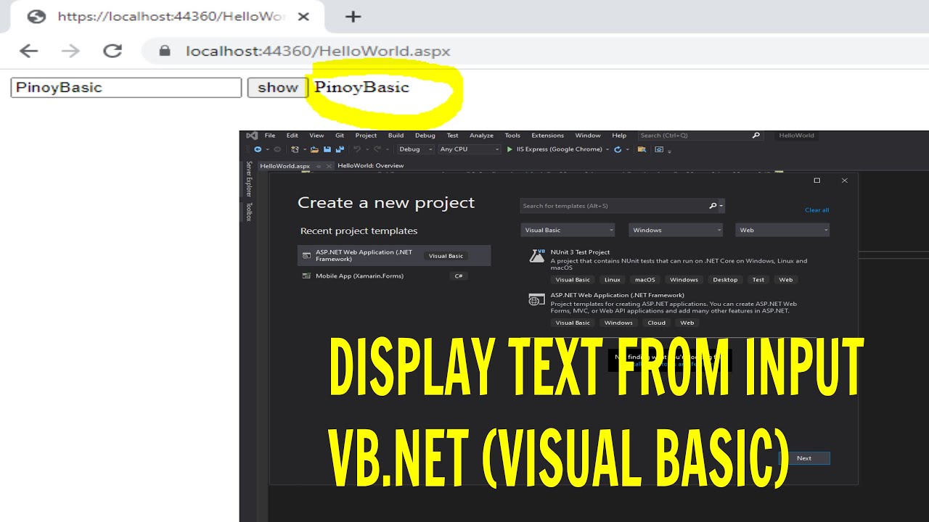
Task: Close the localhost HelloWorld browser tab
Action: pyautogui.click(x=303, y=17)
